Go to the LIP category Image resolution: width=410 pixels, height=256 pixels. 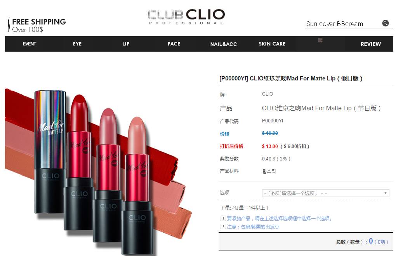click(x=126, y=44)
